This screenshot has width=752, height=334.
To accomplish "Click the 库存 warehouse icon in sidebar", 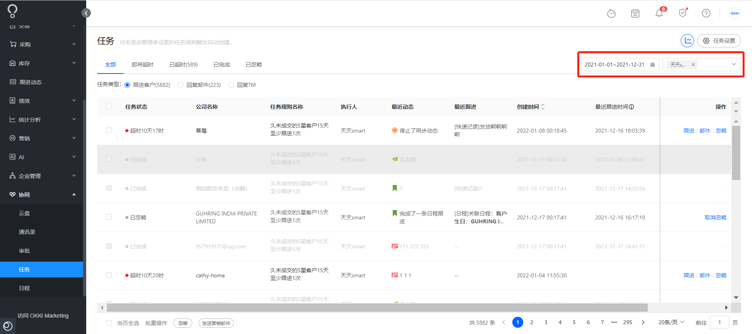I will pyautogui.click(x=13, y=63).
